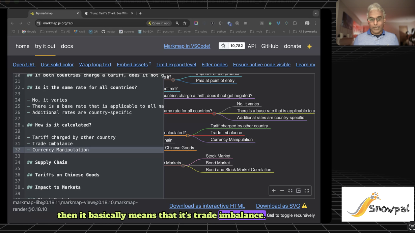The image size is (415, 233).
Task: Go to the home nav item
Action: point(23,46)
